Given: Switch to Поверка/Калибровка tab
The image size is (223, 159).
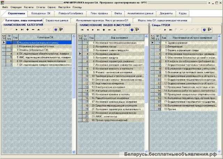Looking at the screenshot, I should [x=71, y=14].
